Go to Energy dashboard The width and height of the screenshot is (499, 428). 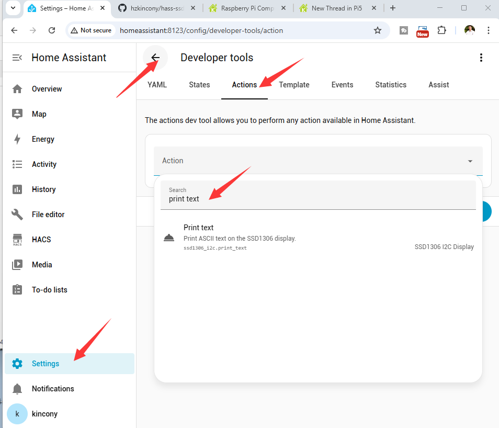pyautogui.click(x=43, y=139)
